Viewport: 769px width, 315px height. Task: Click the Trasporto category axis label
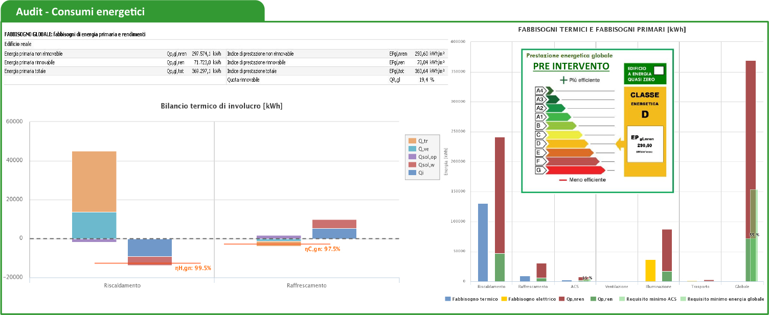click(700, 286)
